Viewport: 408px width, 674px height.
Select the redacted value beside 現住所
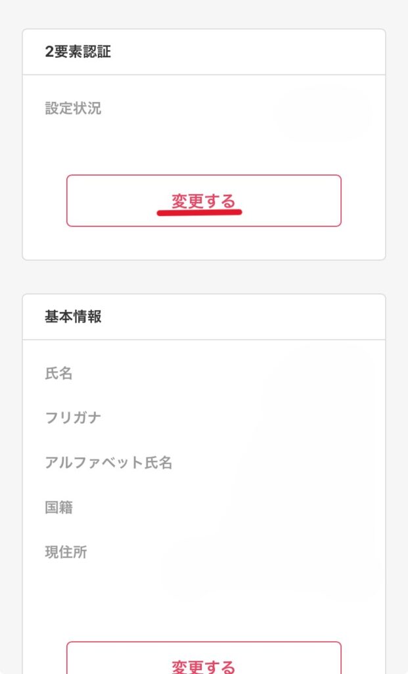click(276, 556)
